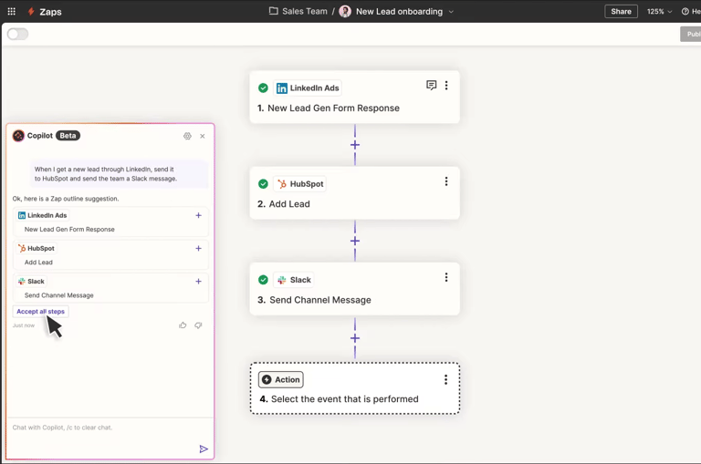Click the Share button

click(621, 12)
